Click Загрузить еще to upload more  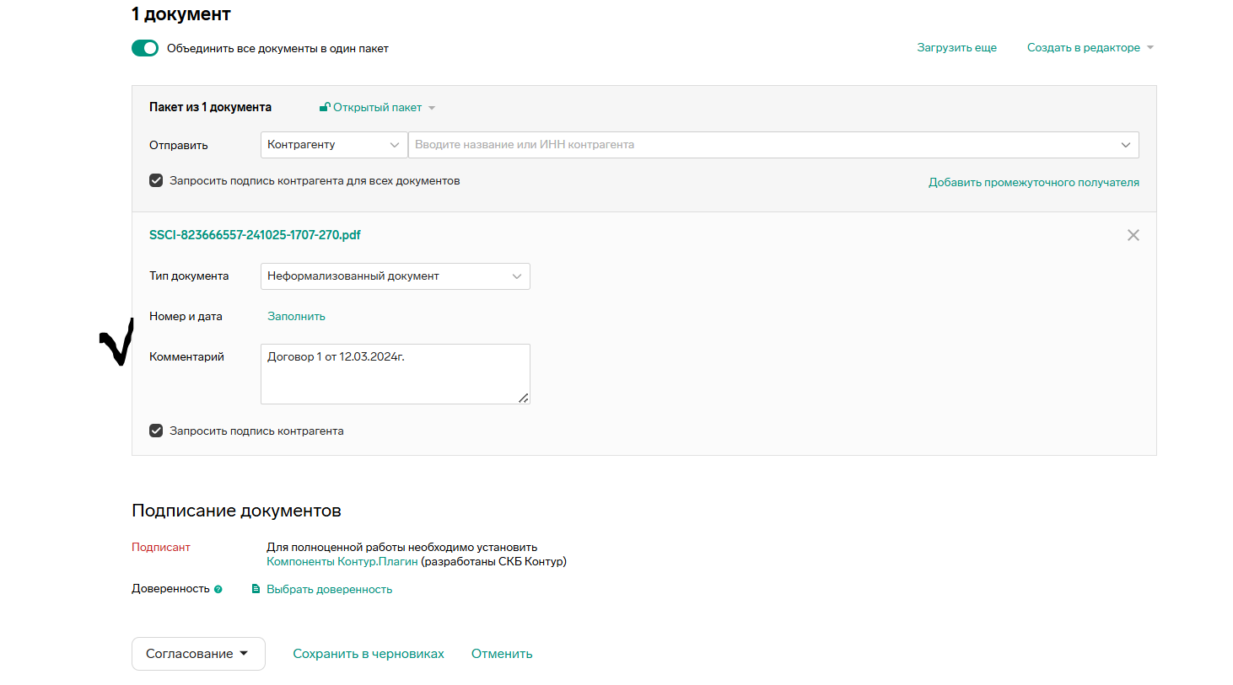(956, 48)
